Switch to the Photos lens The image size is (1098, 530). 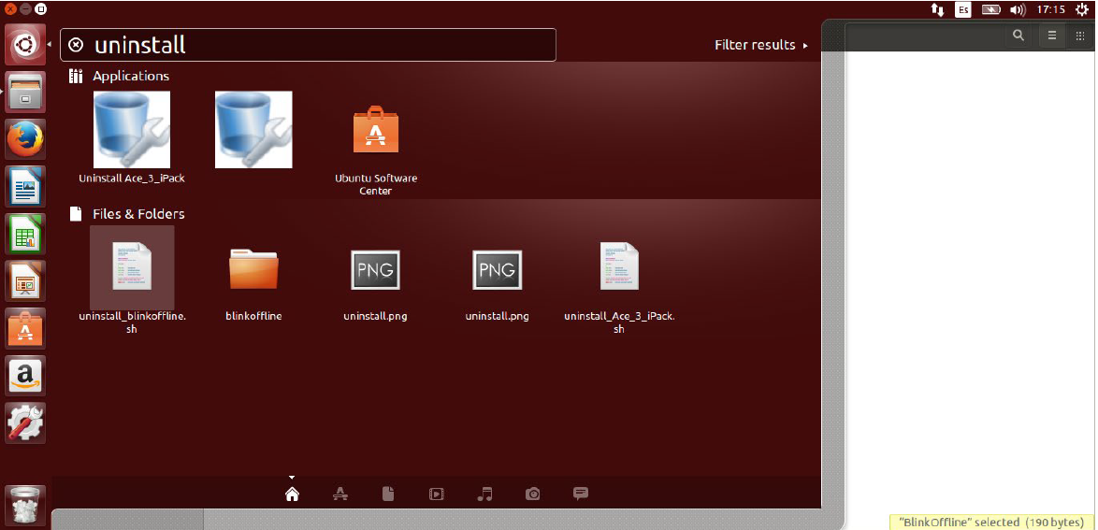[x=532, y=494]
